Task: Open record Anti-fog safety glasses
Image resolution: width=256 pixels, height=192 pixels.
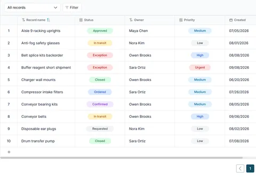Action: pyautogui.click(x=41, y=43)
